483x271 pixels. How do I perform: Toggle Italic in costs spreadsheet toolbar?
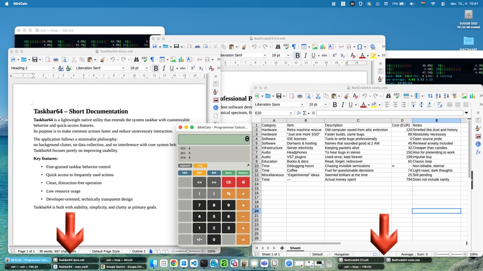(343, 105)
